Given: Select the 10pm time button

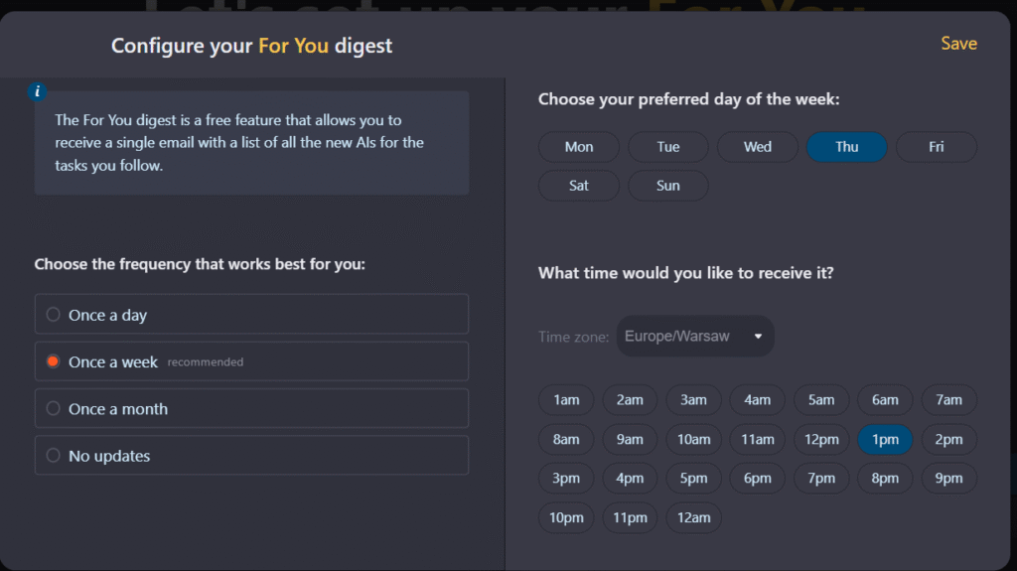Looking at the screenshot, I should (x=565, y=517).
